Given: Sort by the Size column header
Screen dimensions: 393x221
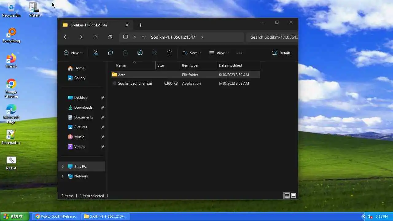Looking at the screenshot, I should [x=168, y=65].
